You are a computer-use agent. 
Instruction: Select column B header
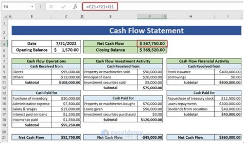[32, 16]
